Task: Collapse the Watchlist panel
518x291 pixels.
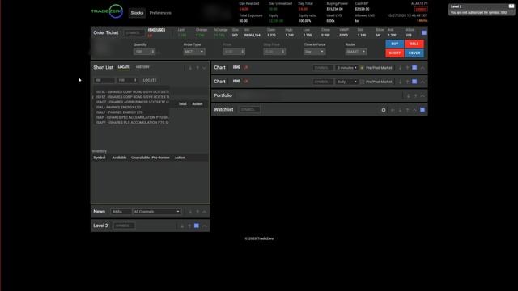Action: (414, 110)
